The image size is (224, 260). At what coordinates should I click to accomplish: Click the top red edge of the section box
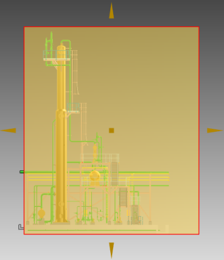pos(111,27)
